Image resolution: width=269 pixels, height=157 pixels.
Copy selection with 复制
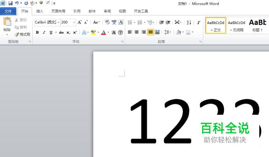(x=21, y=27)
